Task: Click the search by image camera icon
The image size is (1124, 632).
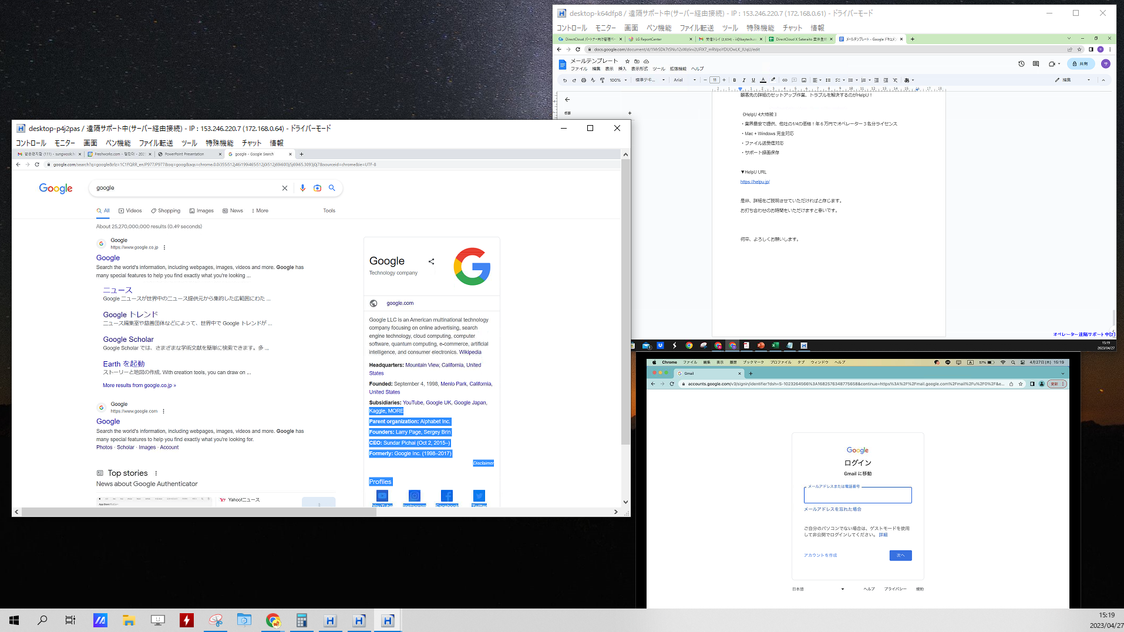Action: 317,188
